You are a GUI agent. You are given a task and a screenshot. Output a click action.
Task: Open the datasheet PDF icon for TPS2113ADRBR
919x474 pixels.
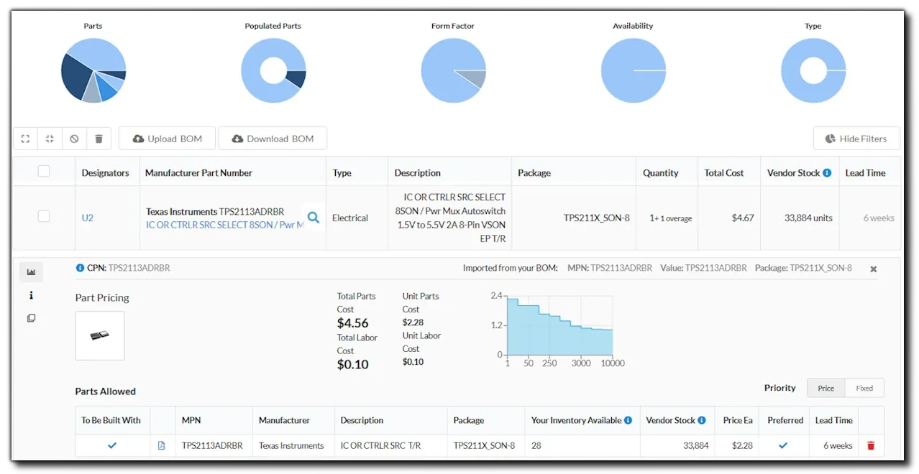click(x=161, y=445)
